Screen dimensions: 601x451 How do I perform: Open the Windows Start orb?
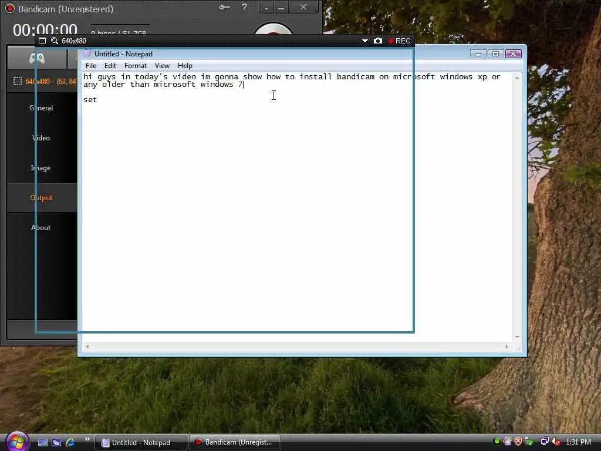click(17, 442)
